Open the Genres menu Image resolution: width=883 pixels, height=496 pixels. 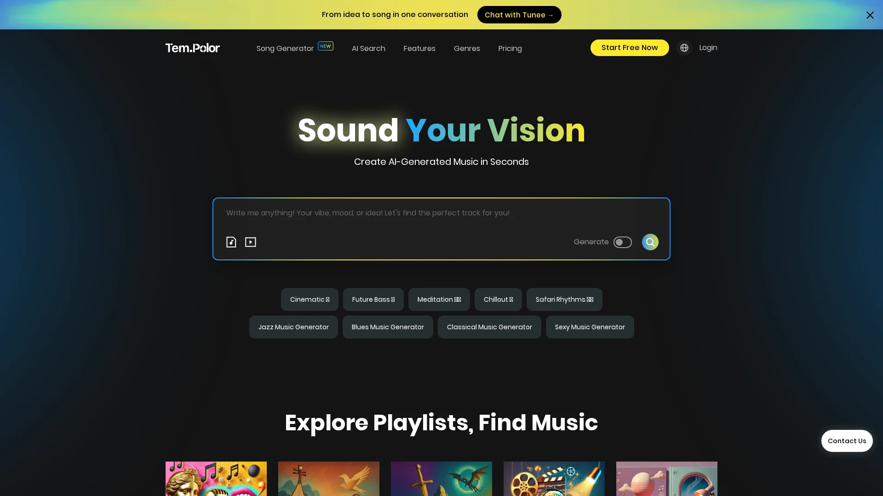coord(467,48)
